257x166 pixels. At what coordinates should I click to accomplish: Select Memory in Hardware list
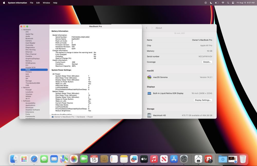coord(29,61)
